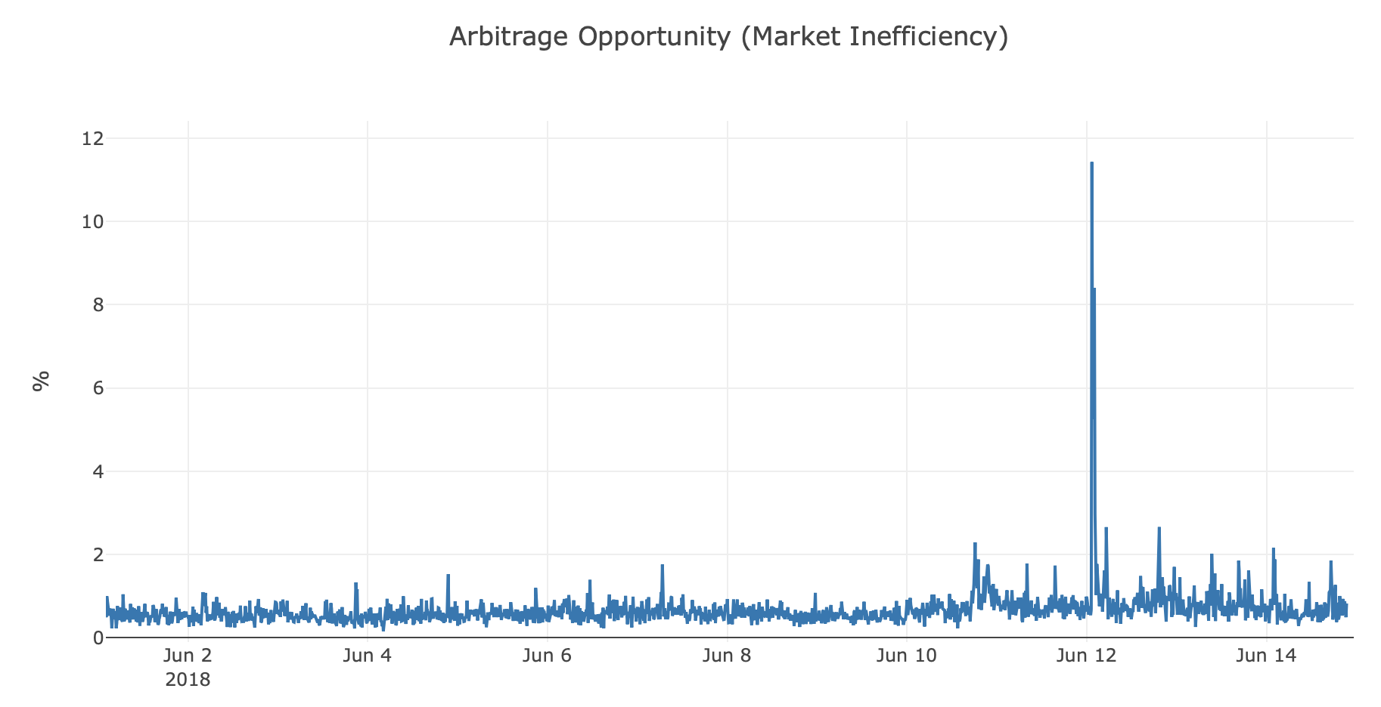Click the x-axis label 'Jun 14'
This screenshot has width=1381, height=707.
click(1266, 656)
